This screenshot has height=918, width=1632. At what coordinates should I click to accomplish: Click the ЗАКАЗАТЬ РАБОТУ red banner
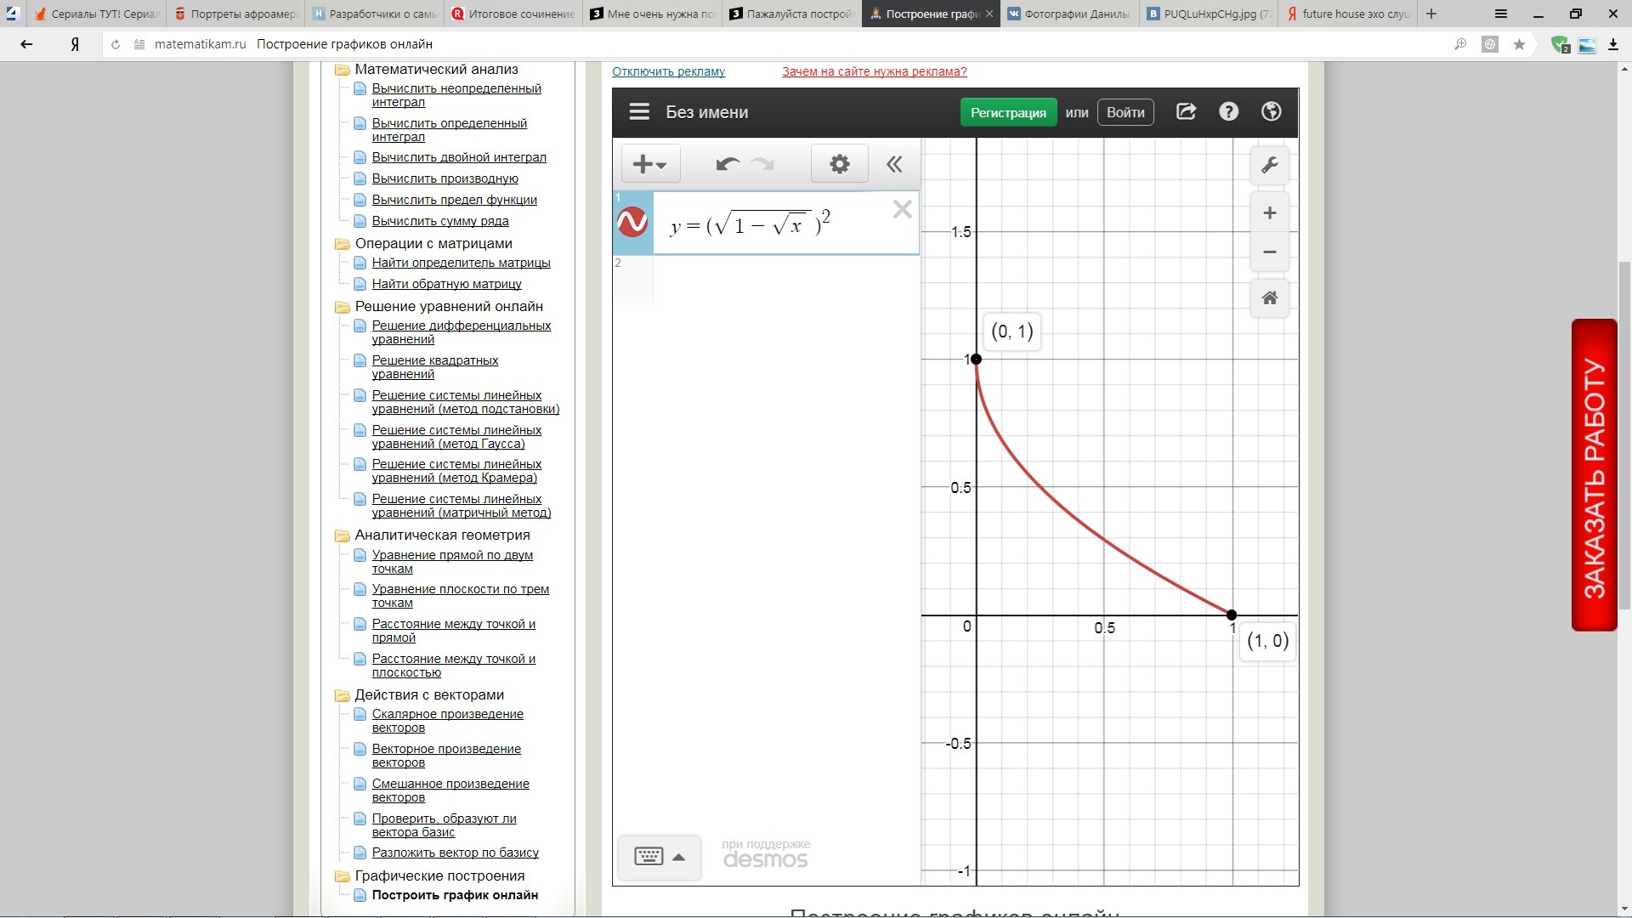1594,475
